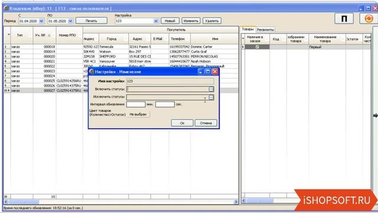
Task: Toggle the Наличие в заказе checkbox
Action: coord(258,47)
